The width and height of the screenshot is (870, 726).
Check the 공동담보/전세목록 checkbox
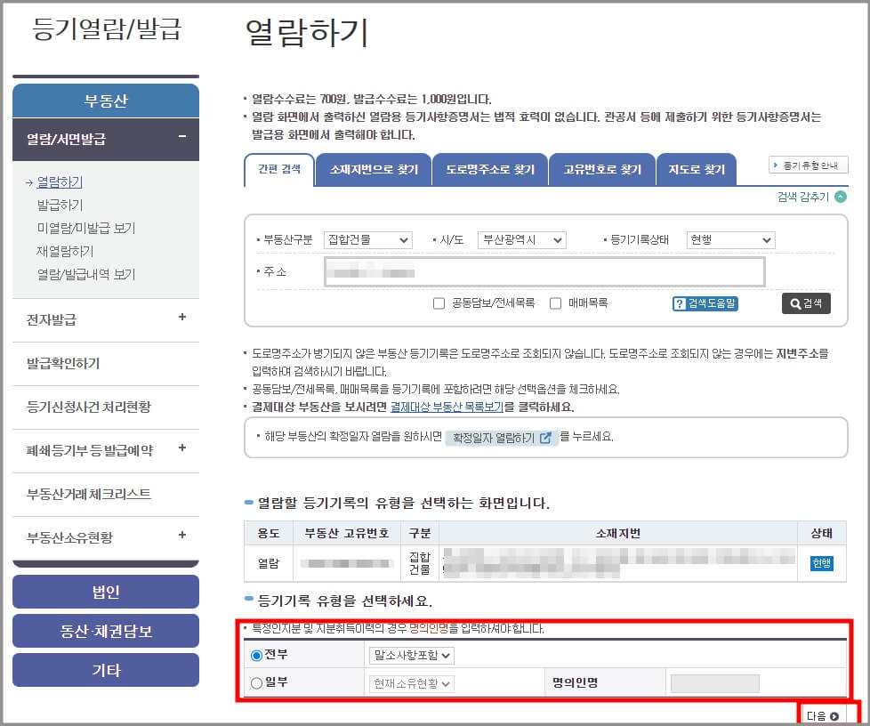438,303
